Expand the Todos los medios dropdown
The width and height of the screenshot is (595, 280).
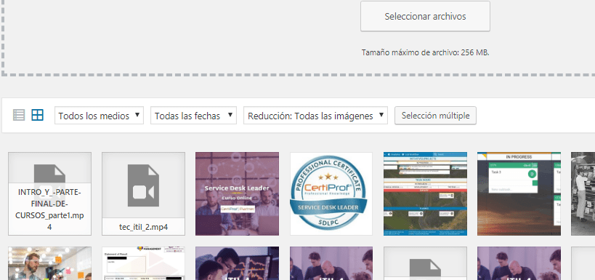99,116
